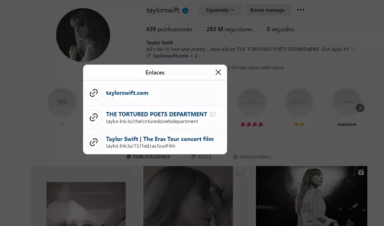The height and width of the screenshot is (226, 384).
Task: Click link icon beside Tortured Poets entry
Action: pos(94,118)
